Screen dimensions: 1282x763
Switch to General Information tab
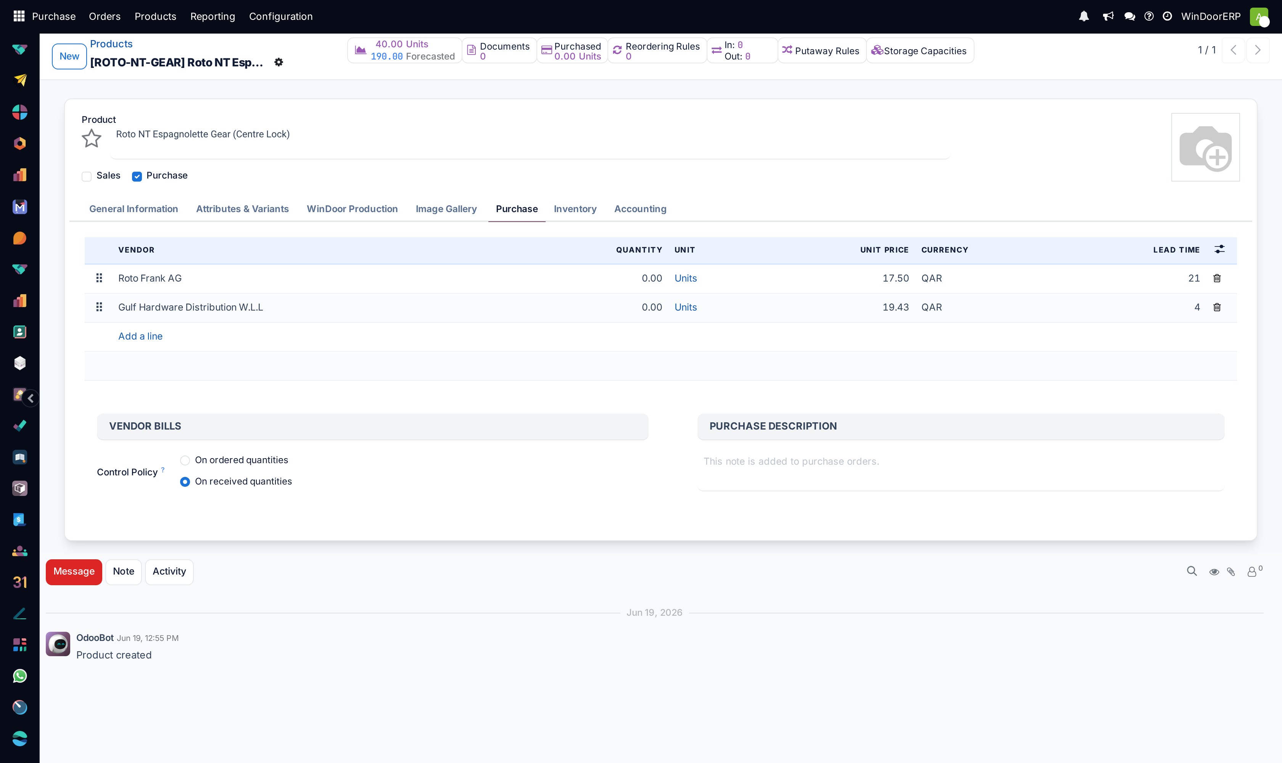click(134, 209)
